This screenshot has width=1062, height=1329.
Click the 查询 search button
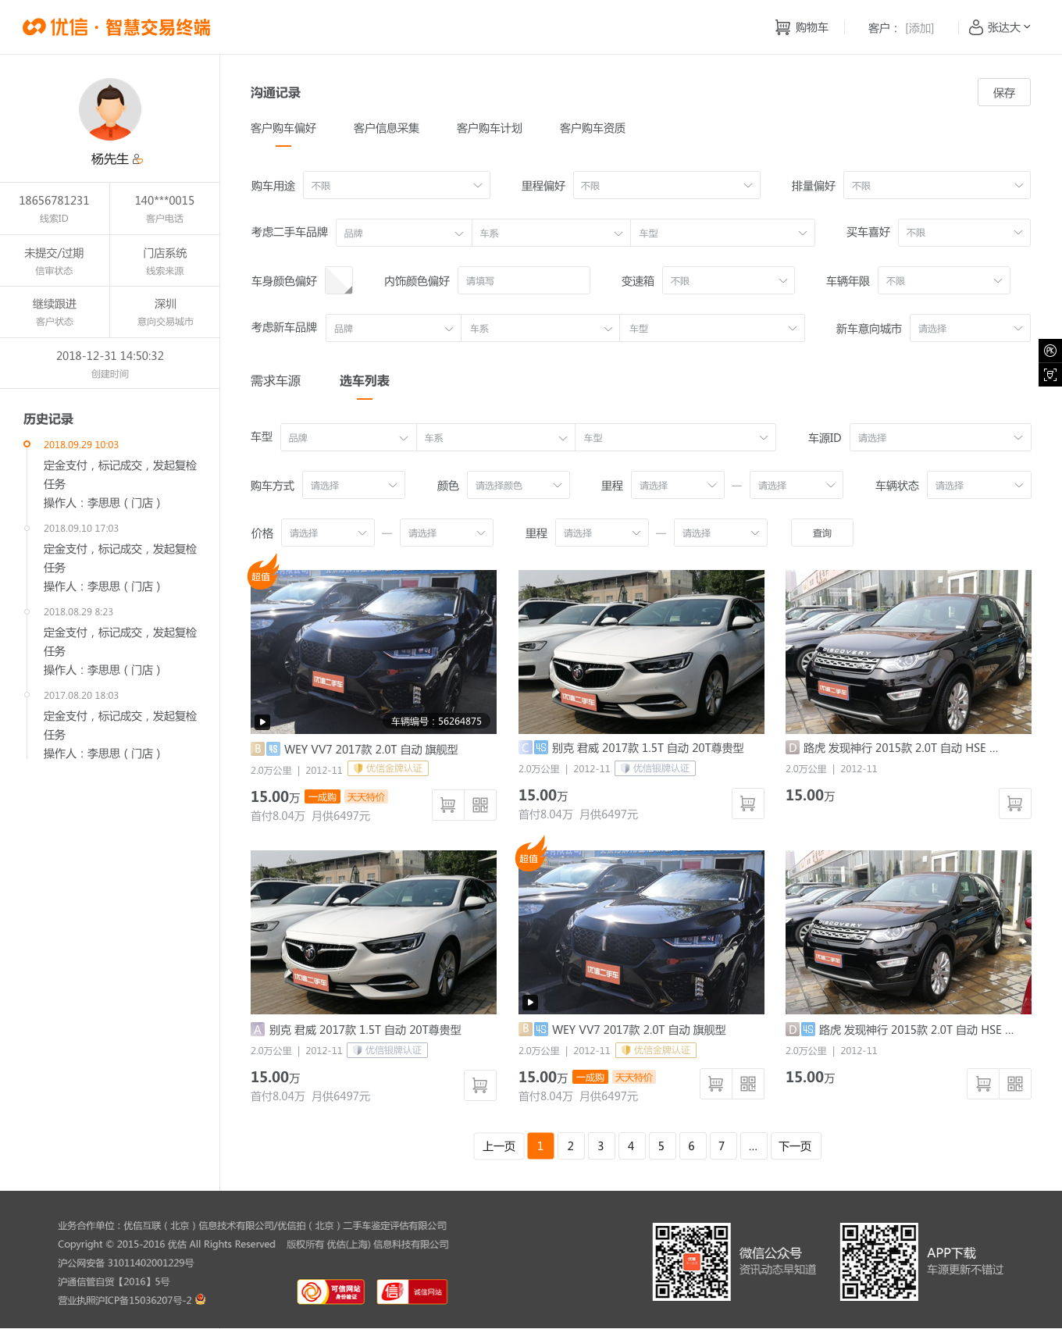point(822,533)
